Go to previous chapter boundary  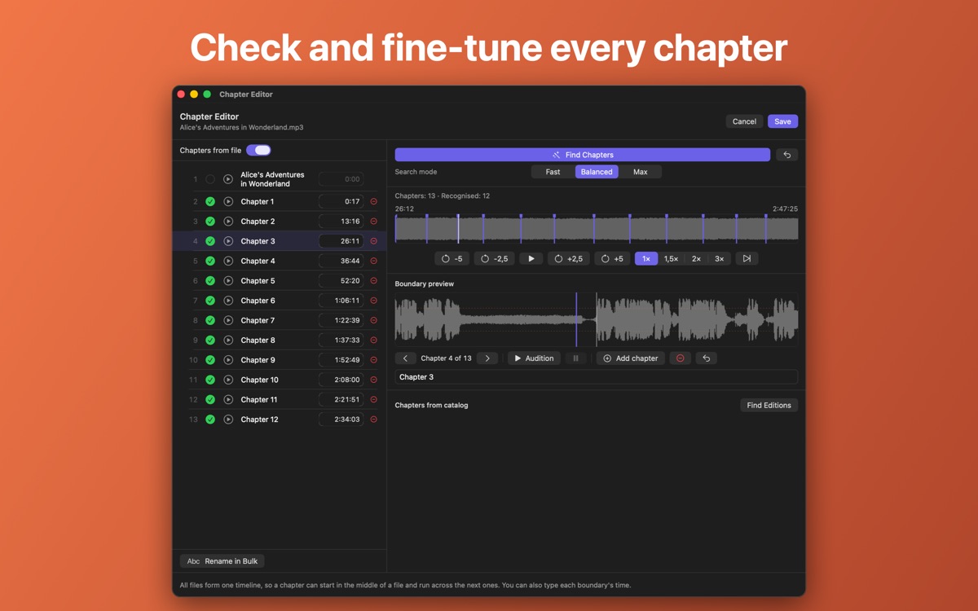pyautogui.click(x=405, y=358)
